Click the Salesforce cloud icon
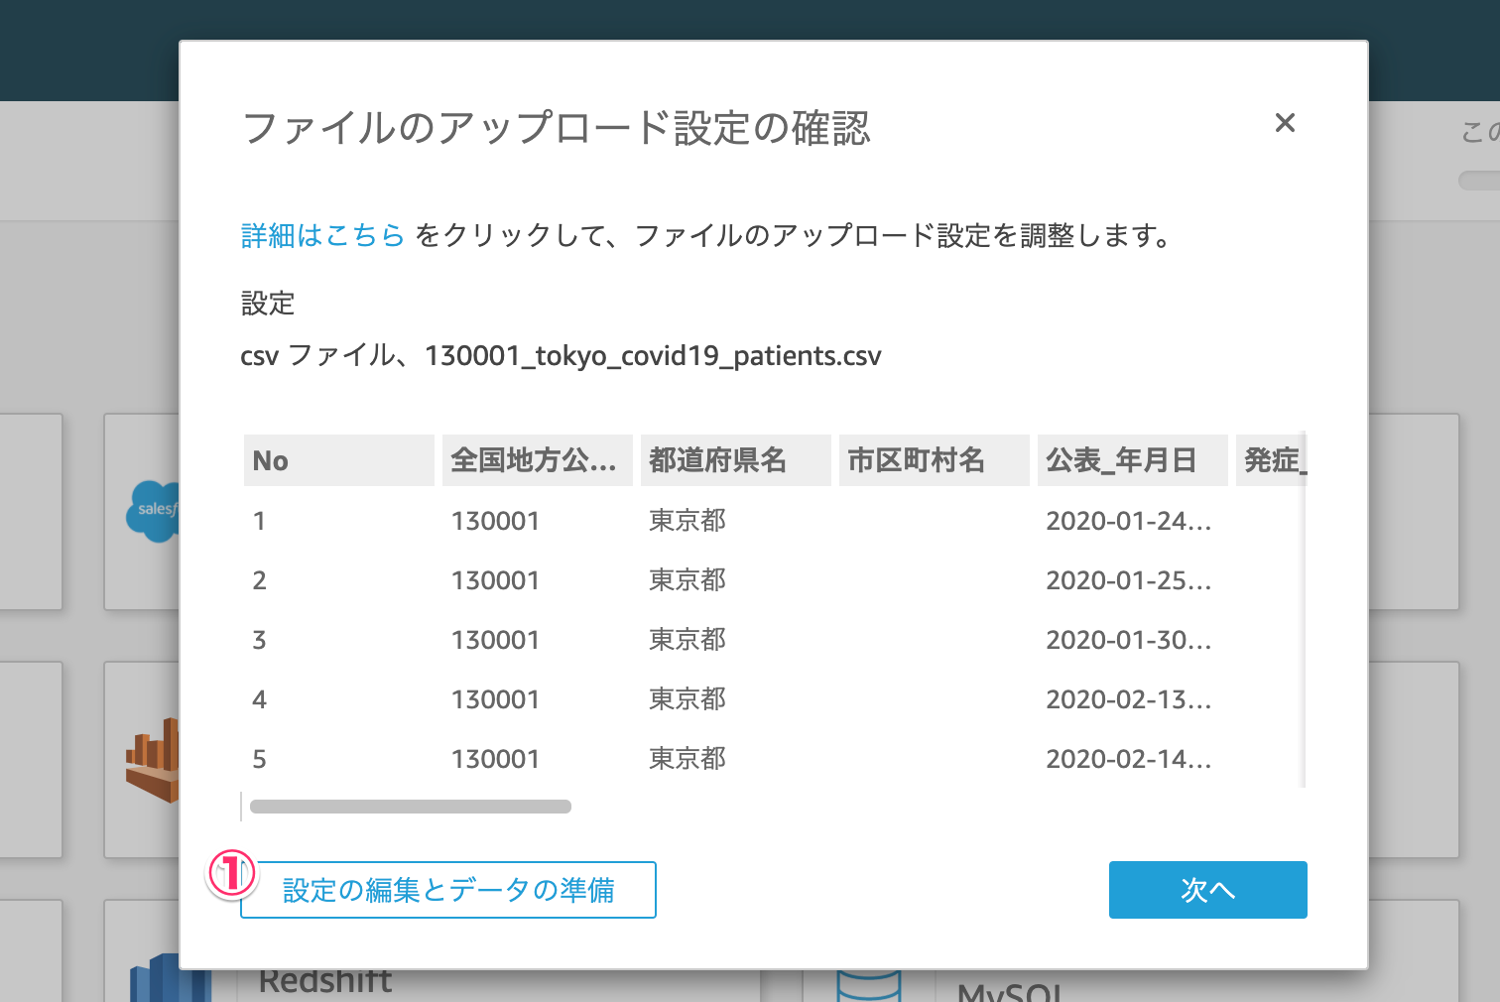The image size is (1500, 1002). click(x=154, y=511)
